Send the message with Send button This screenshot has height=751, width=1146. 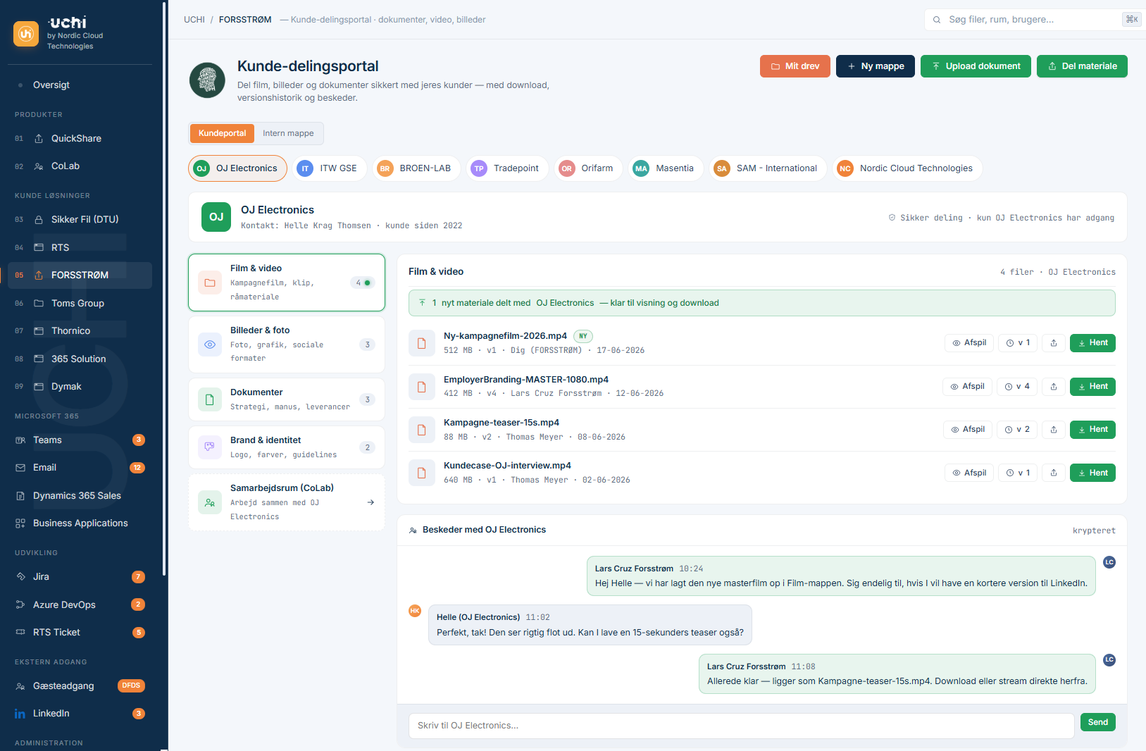[x=1098, y=722]
